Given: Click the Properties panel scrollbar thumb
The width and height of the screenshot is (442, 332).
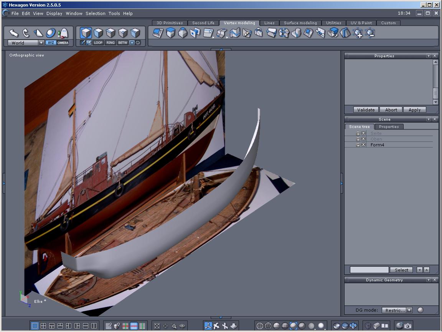Looking at the screenshot, I should 435,93.
